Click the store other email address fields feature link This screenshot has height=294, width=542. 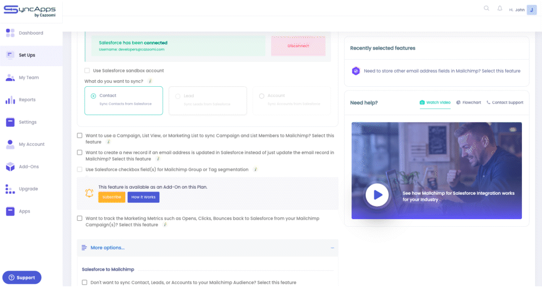(x=442, y=71)
